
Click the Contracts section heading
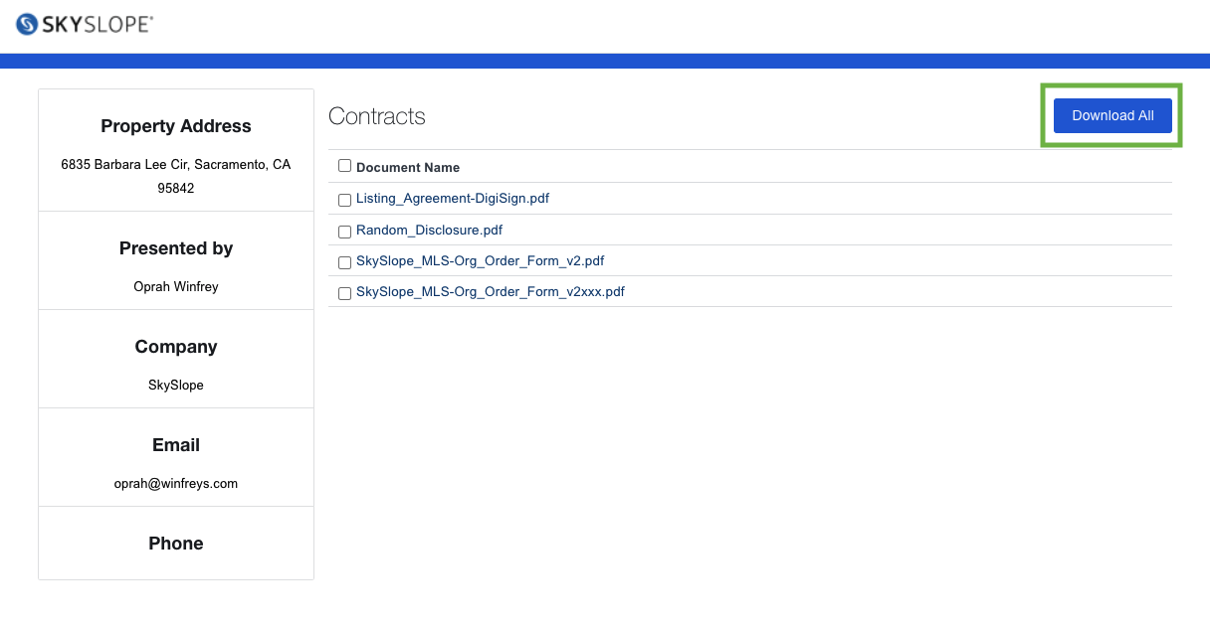click(x=377, y=116)
